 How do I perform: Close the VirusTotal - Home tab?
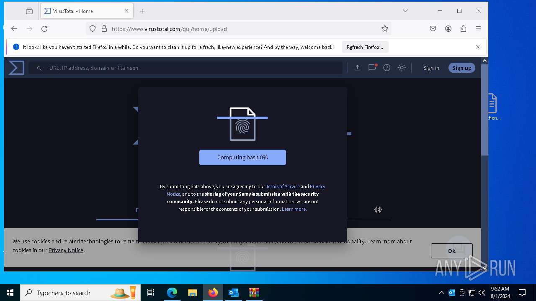[126, 11]
